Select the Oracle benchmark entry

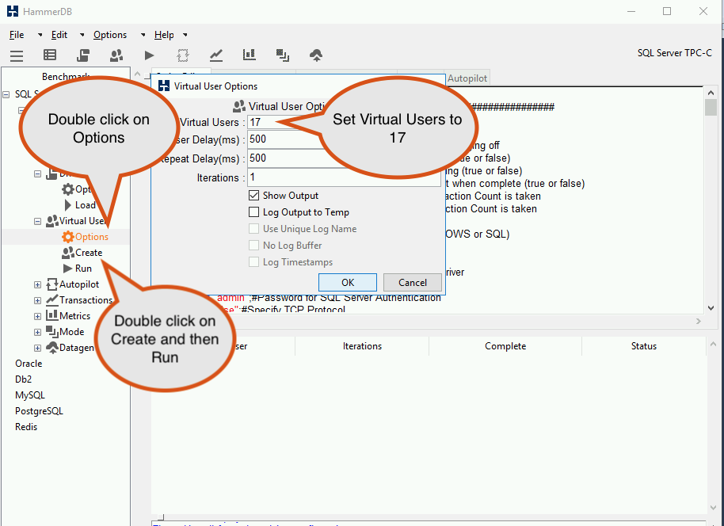pyautogui.click(x=29, y=364)
